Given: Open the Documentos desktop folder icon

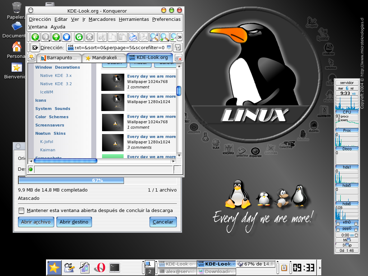Looking at the screenshot, I should 17,26.
